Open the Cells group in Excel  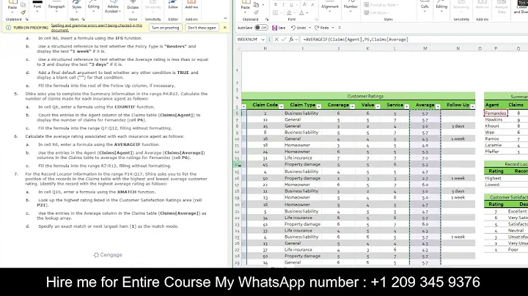pos(425,6)
